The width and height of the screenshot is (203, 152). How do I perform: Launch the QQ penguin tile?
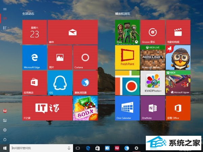pyautogui.click(x=60, y=83)
